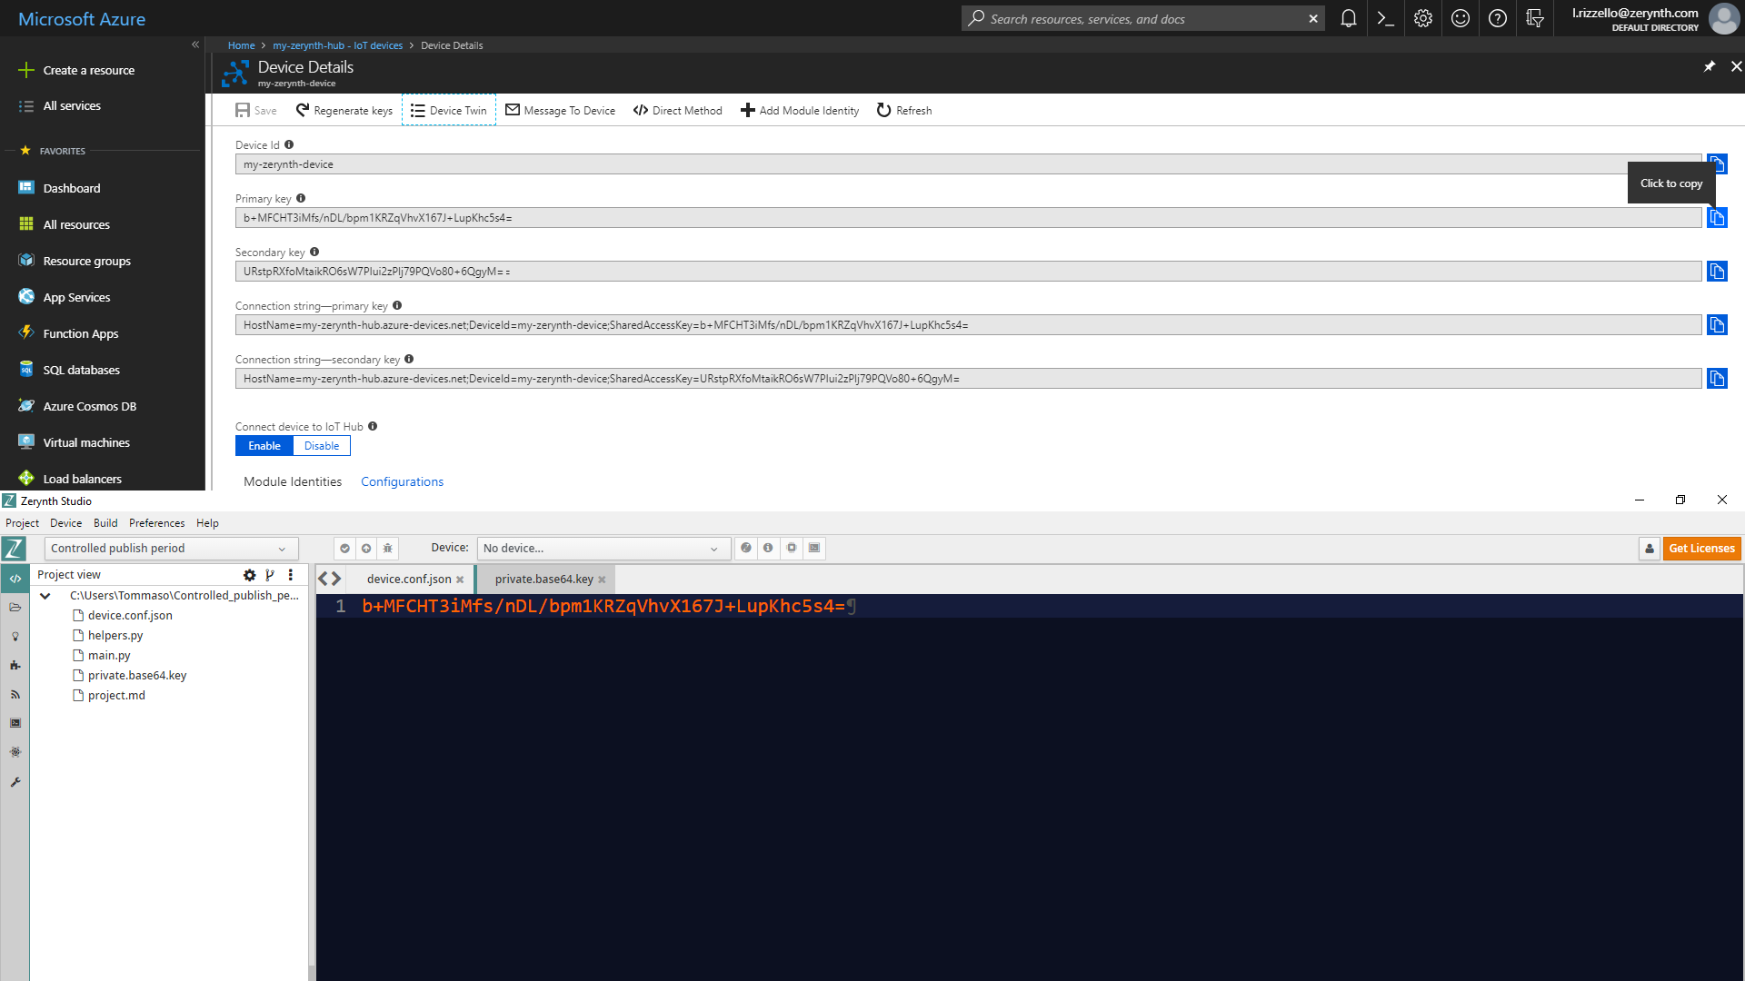Switch to Configurations tab
The height and width of the screenshot is (981, 1745).
point(402,481)
